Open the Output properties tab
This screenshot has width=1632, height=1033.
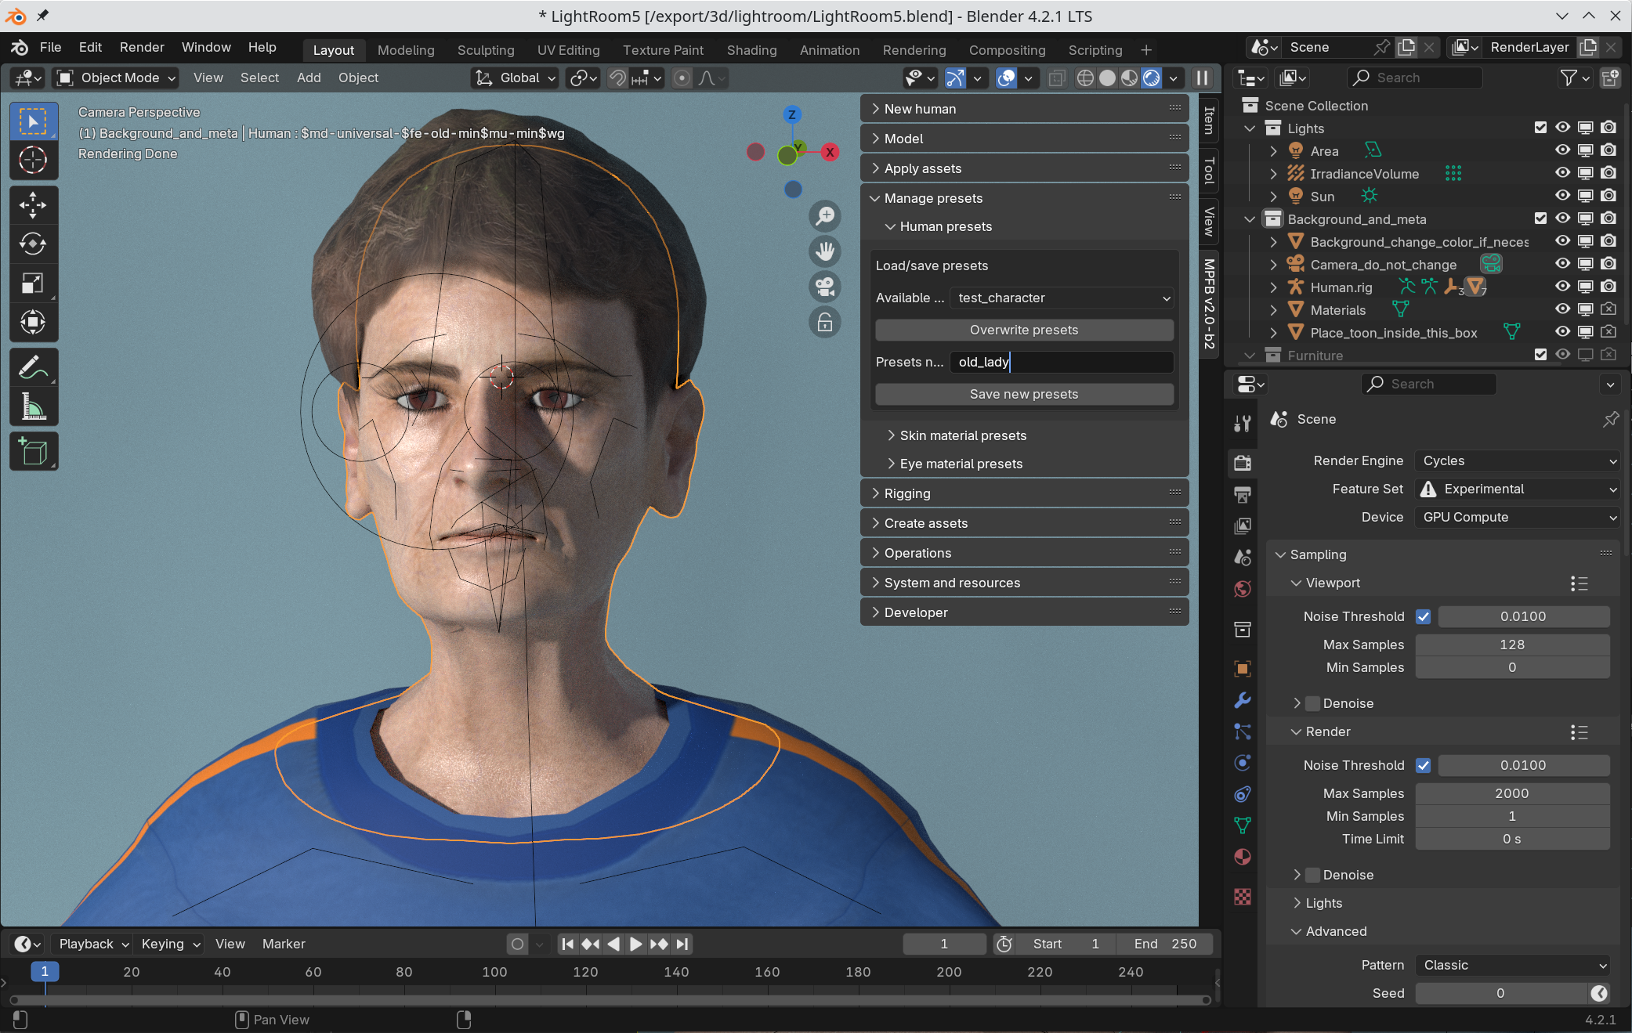tap(1243, 494)
